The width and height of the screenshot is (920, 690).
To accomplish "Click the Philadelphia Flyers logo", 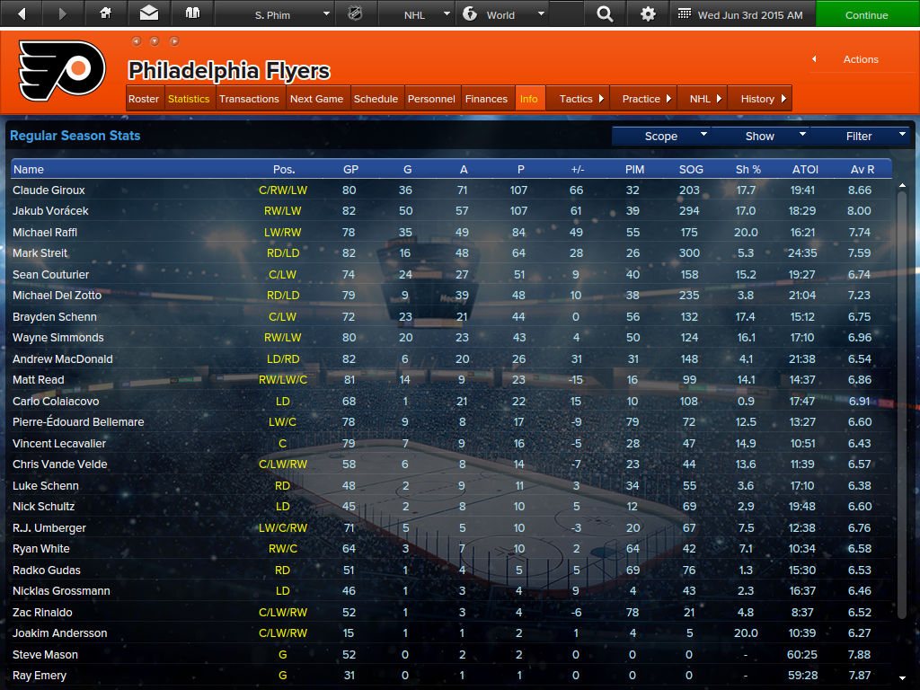I will (x=62, y=70).
